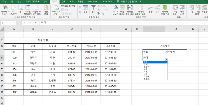Click the formula bar cancel X icon
208x105 pixels.
[24, 23]
